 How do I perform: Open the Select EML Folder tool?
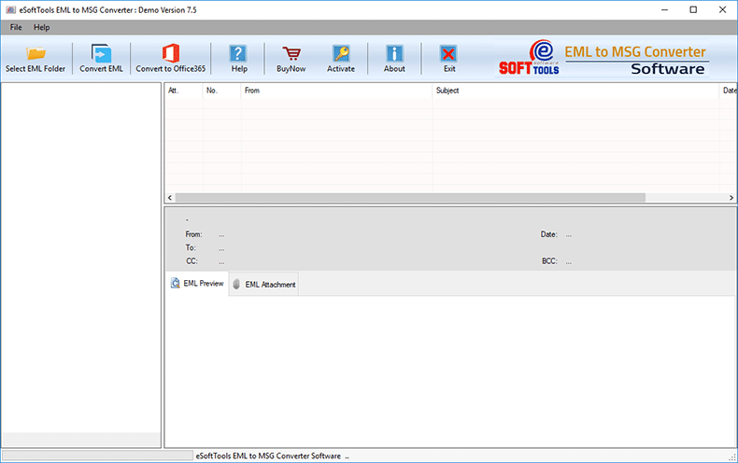pos(35,59)
